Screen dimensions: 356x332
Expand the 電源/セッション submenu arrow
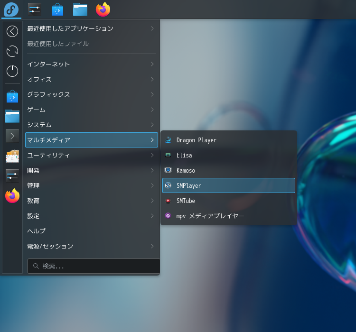[152, 246]
